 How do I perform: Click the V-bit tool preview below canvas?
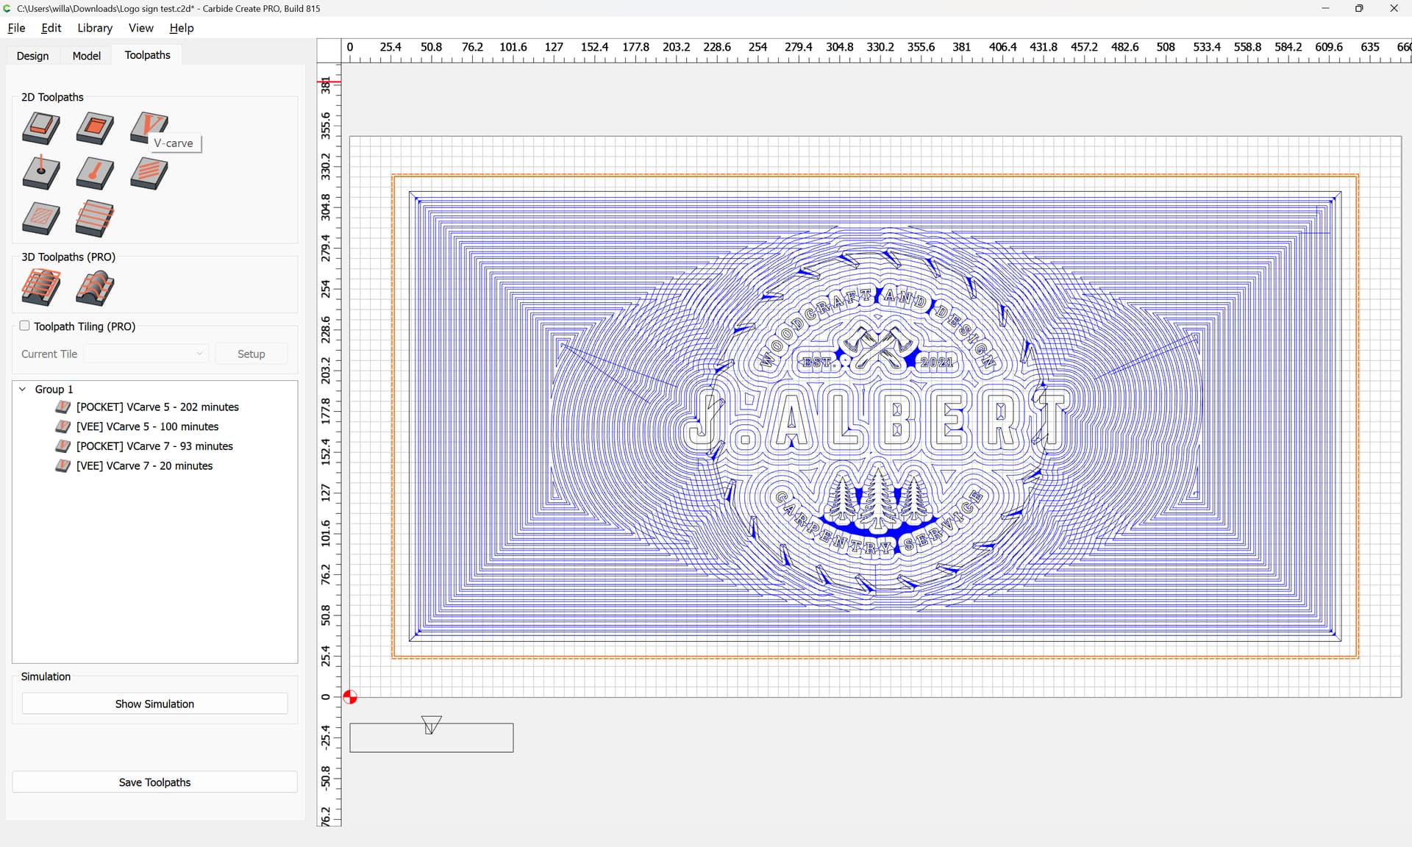pyautogui.click(x=432, y=725)
